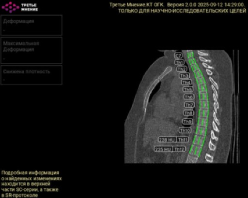This screenshot has height=198, width=248.
Task: Click the Третье Мнение logo
Action: click(20, 7)
